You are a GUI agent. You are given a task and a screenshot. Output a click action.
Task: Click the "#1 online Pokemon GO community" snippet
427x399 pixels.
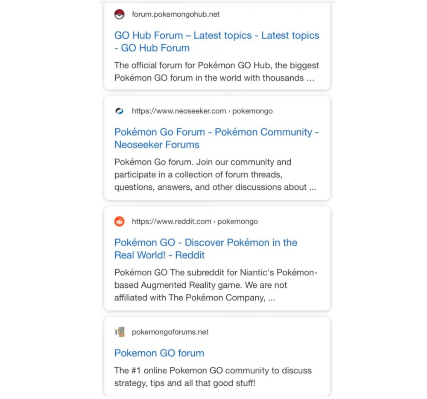click(x=213, y=376)
